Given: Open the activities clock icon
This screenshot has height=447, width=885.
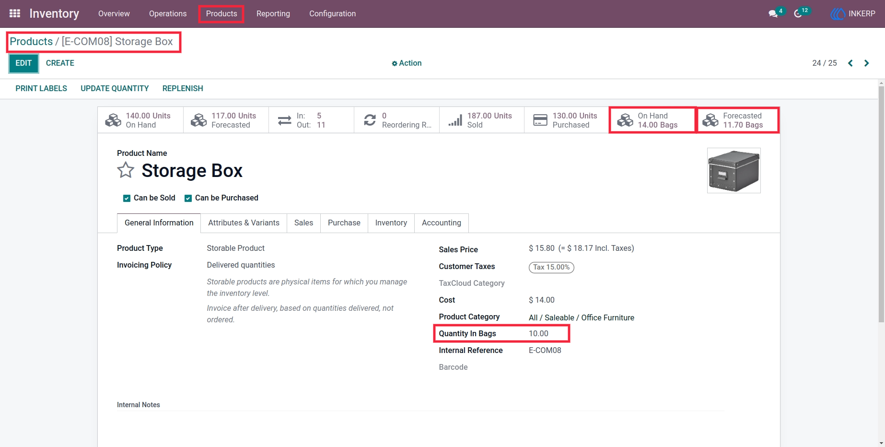Looking at the screenshot, I should click(x=798, y=13).
